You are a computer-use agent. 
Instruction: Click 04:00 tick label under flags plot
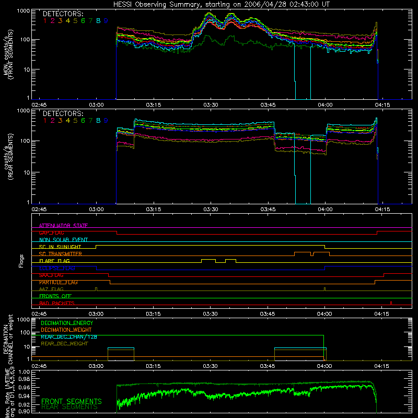[324, 314]
